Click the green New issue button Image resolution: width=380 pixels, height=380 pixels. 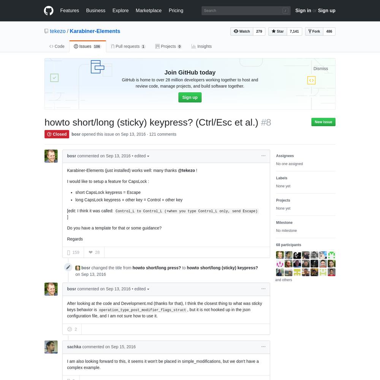pos(323,122)
